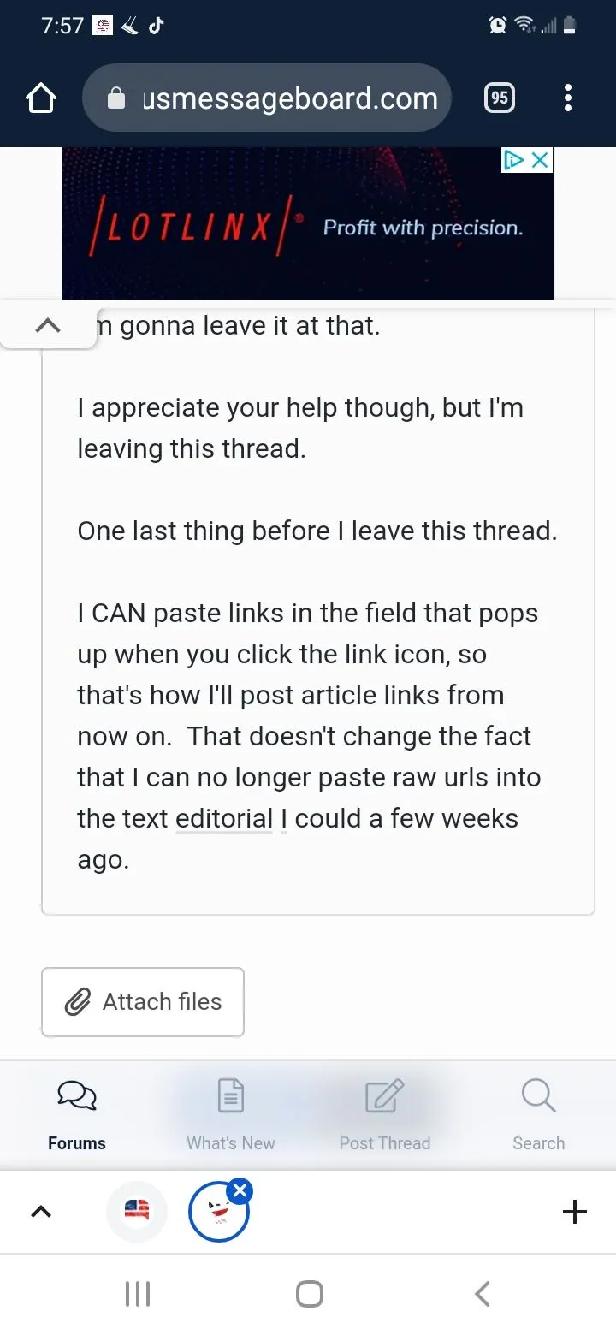Click the underlined word editorial in the text

pyautogui.click(x=224, y=819)
